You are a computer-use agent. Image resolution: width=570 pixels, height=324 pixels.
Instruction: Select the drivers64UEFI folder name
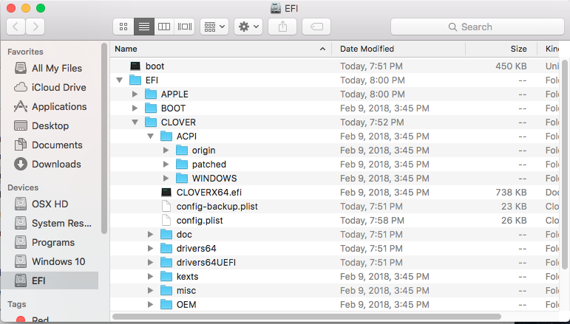pos(206,263)
